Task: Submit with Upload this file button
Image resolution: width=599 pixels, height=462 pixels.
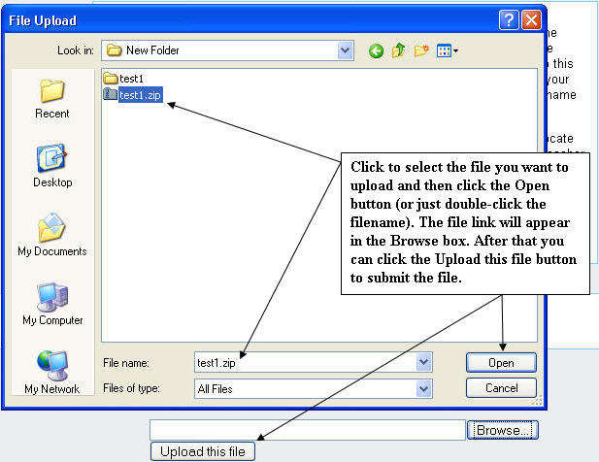Action: (203, 451)
